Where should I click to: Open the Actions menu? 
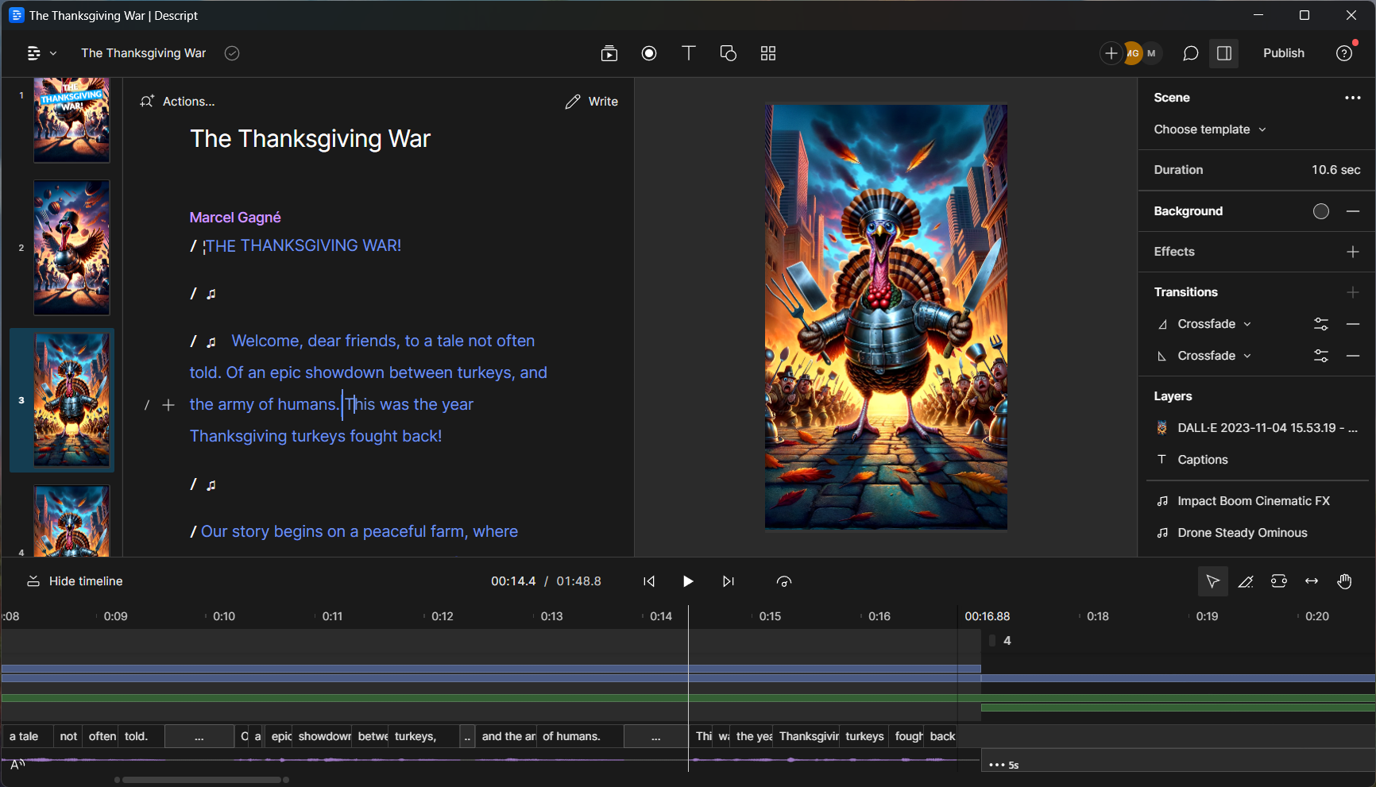pyautogui.click(x=178, y=102)
